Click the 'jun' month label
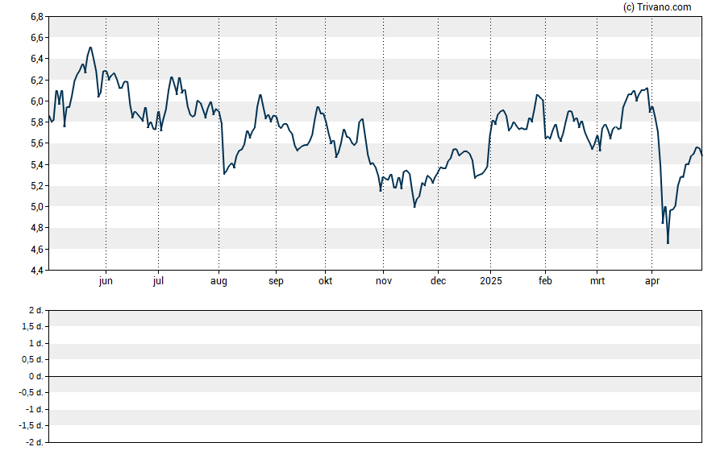This screenshot has width=716, height=455. tap(106, 281)
